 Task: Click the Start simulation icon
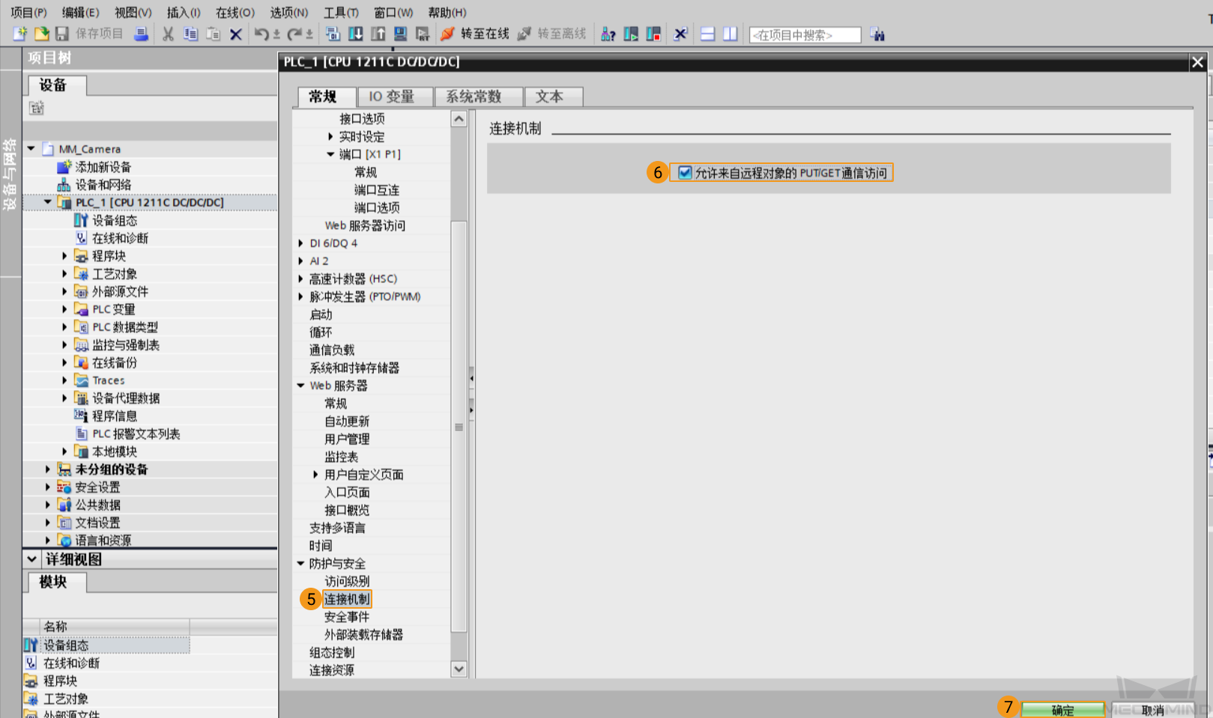[400, 34]
